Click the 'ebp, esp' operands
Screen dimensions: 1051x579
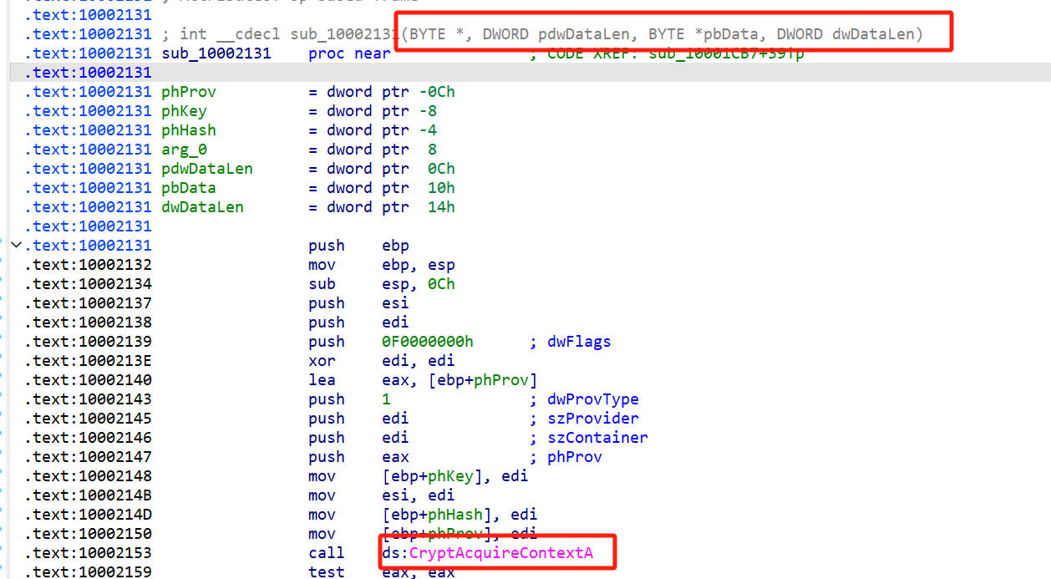[x=419, y=265]
